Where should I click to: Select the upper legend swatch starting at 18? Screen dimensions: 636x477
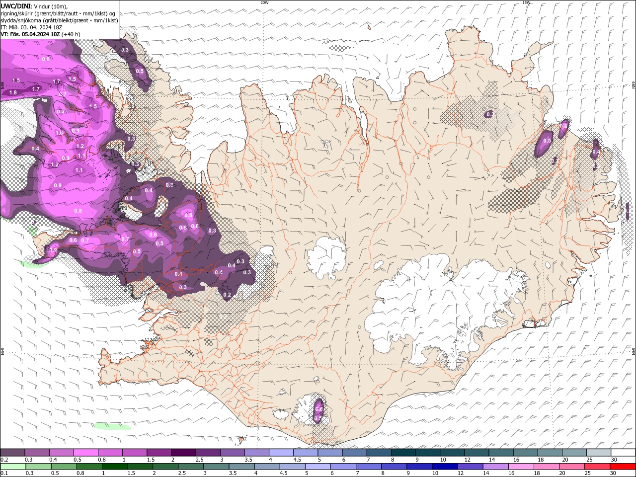(x=550, y=453)
